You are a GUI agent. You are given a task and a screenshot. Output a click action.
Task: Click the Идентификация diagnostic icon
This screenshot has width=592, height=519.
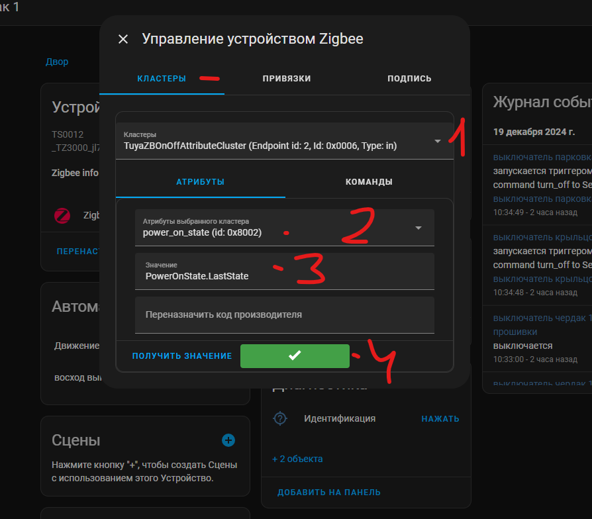(x=281, y=418)
